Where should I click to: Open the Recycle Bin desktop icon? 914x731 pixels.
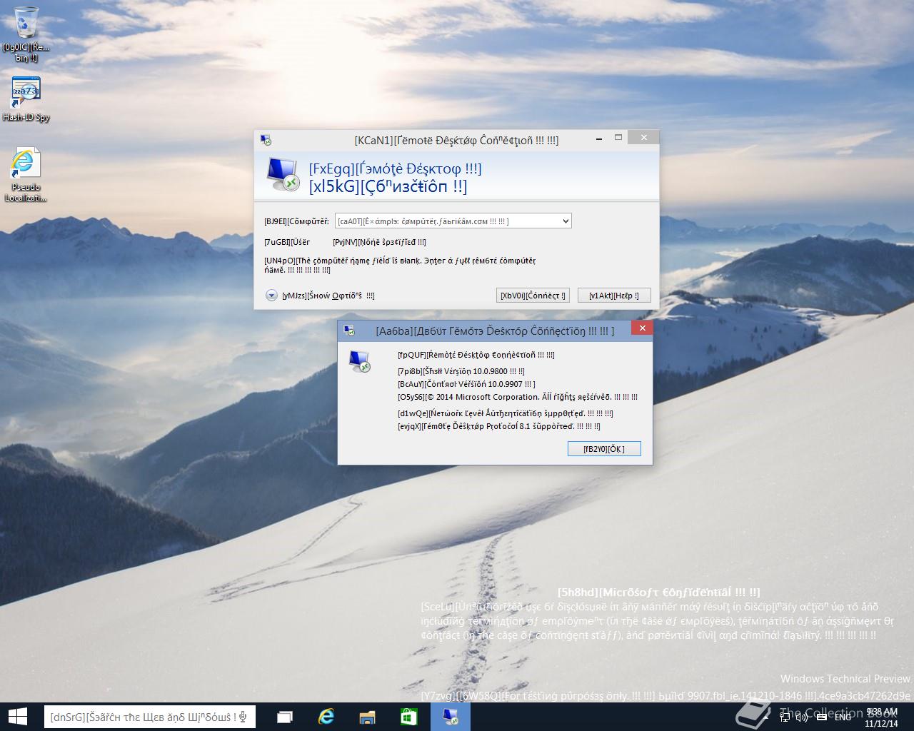(26, 34)
